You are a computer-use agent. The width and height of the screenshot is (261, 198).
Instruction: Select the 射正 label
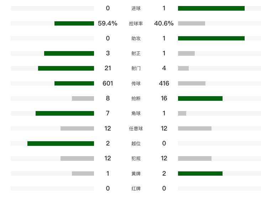click(136, 54)
